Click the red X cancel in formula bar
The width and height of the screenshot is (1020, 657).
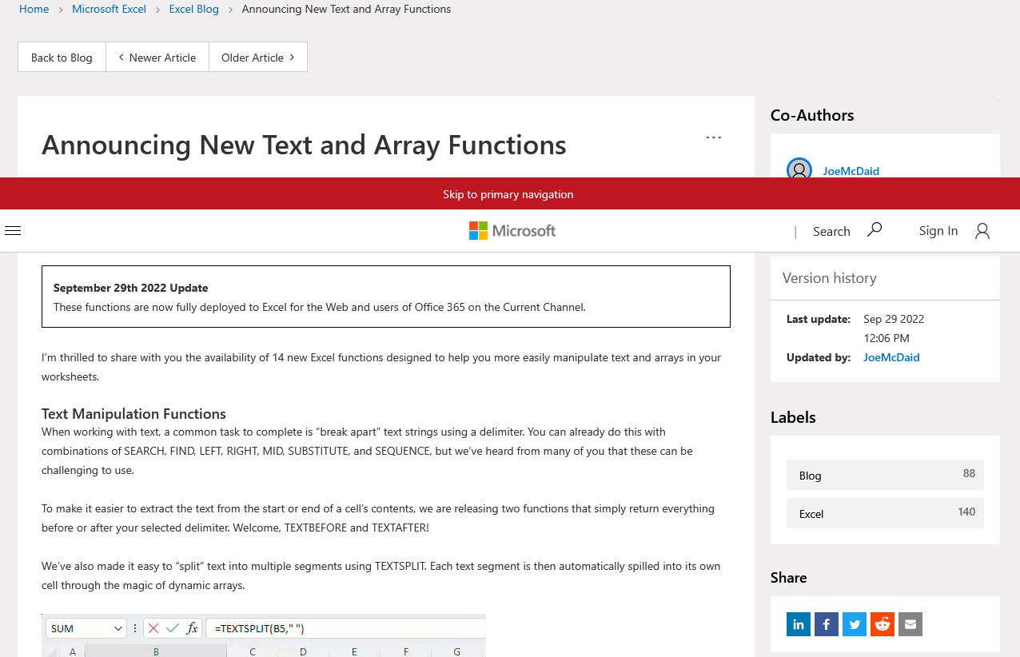[153, 628]
